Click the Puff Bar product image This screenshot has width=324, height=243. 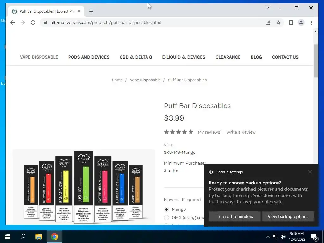pyautogui.click(x=84, y=187)
